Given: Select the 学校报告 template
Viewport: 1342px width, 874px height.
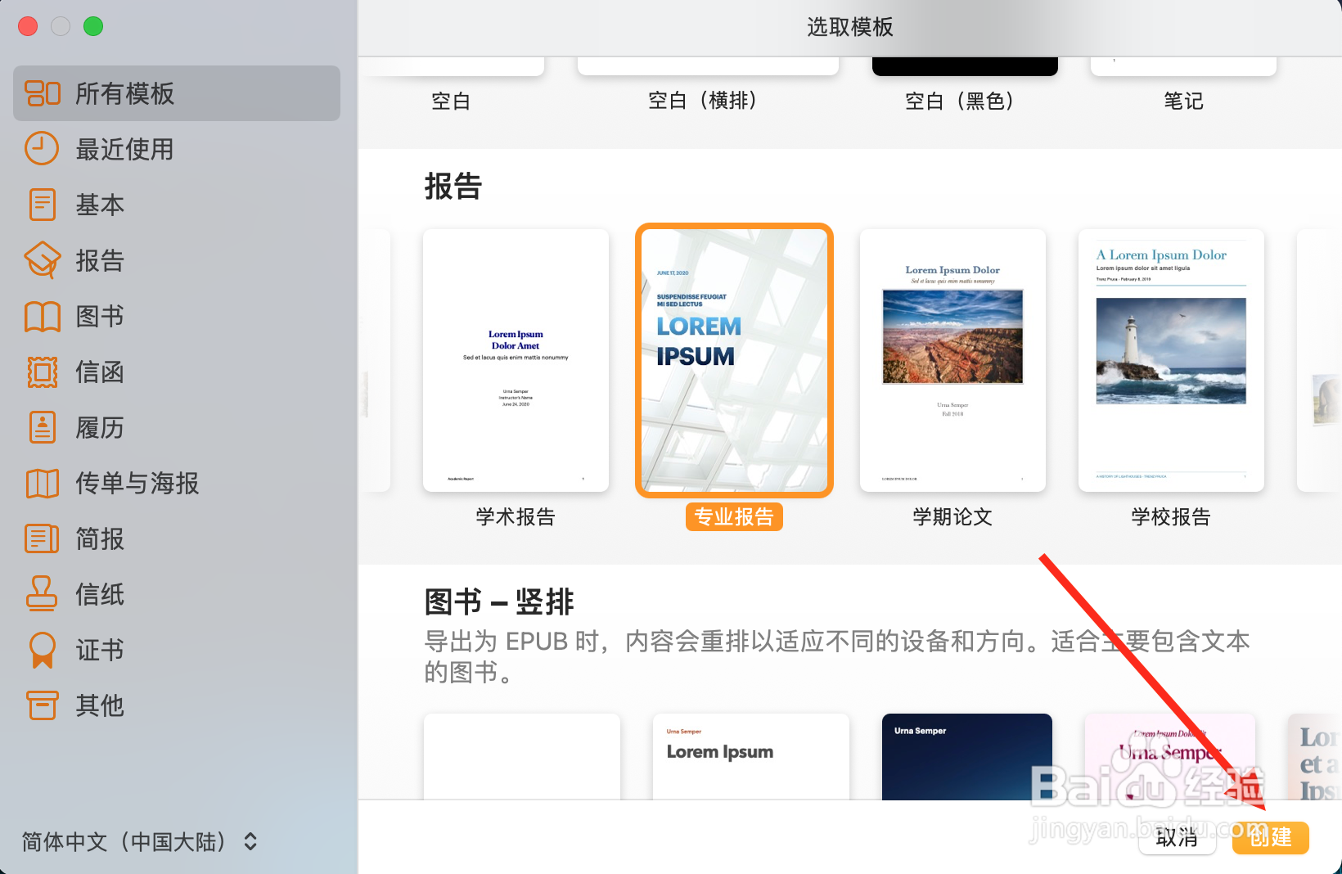Looking at the screenshot, I should point(1170,360).
